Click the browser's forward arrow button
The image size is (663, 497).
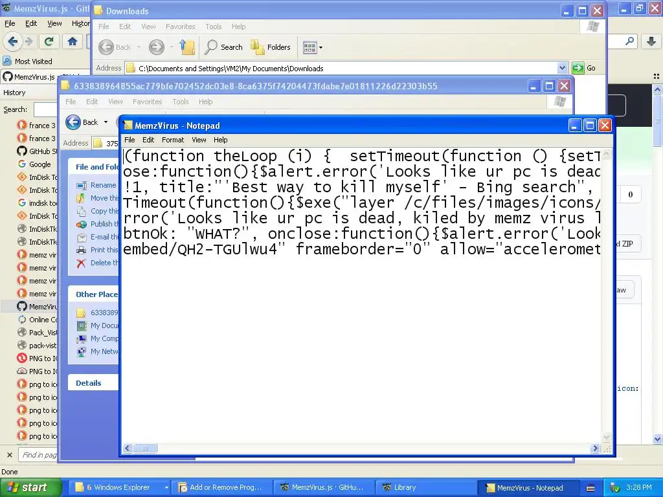[28, 41]
